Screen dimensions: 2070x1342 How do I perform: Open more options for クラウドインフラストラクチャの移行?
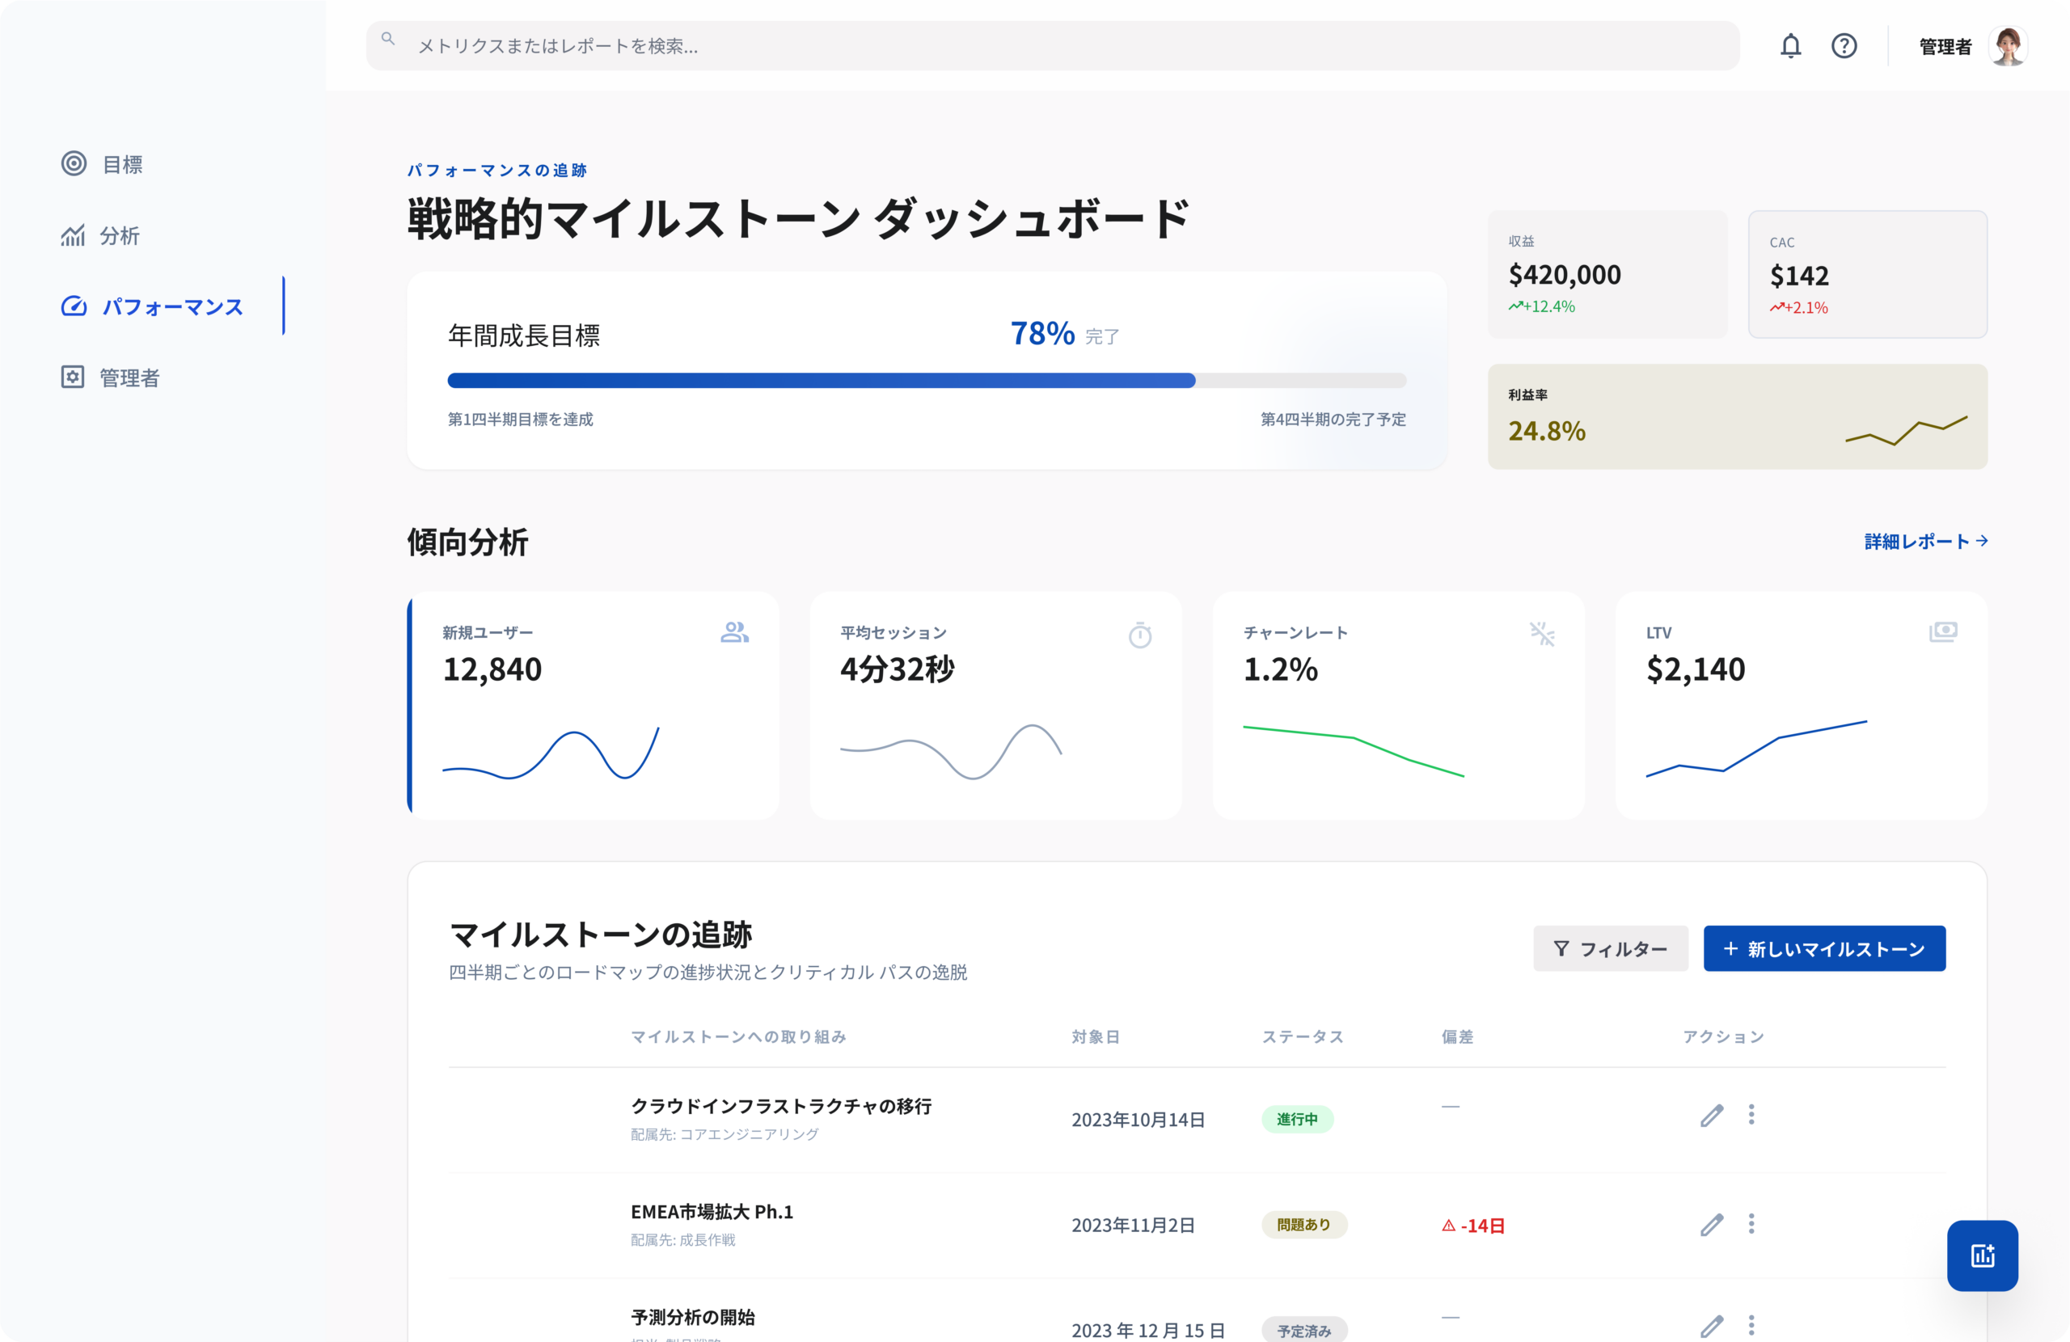click(x=1751, y=1114)
